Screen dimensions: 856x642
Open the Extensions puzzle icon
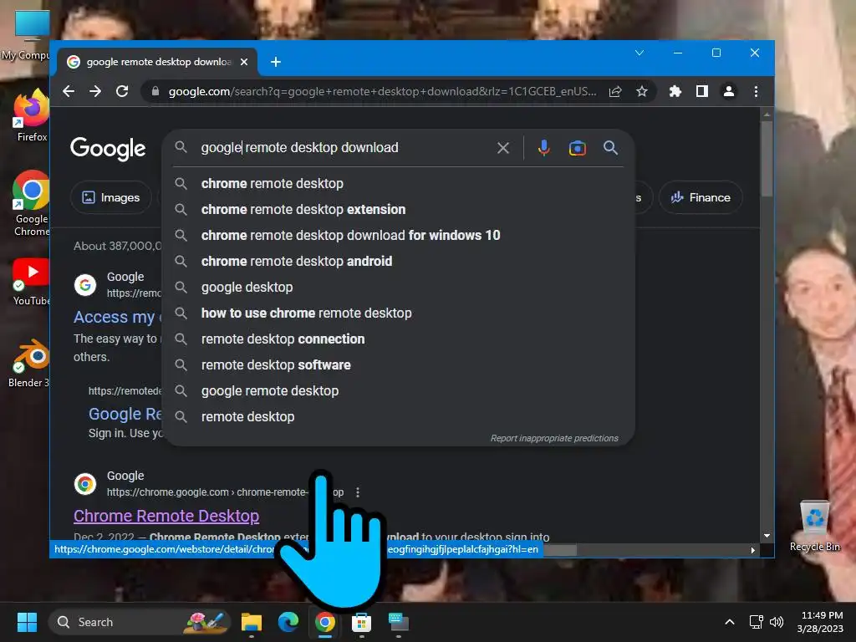tap(675, 91)
